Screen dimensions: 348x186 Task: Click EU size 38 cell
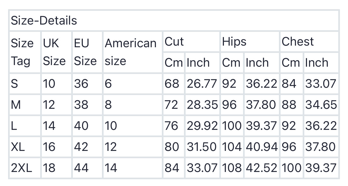(81, 105)
